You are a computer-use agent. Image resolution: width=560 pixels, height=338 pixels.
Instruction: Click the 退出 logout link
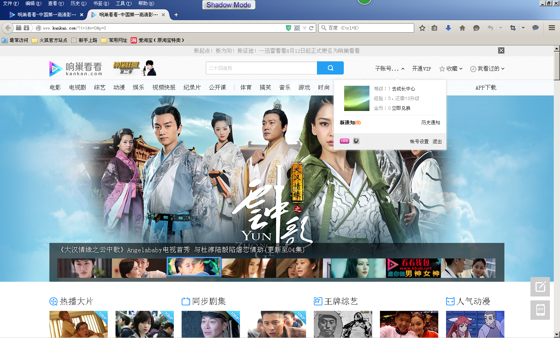click(x=437, y=142)
